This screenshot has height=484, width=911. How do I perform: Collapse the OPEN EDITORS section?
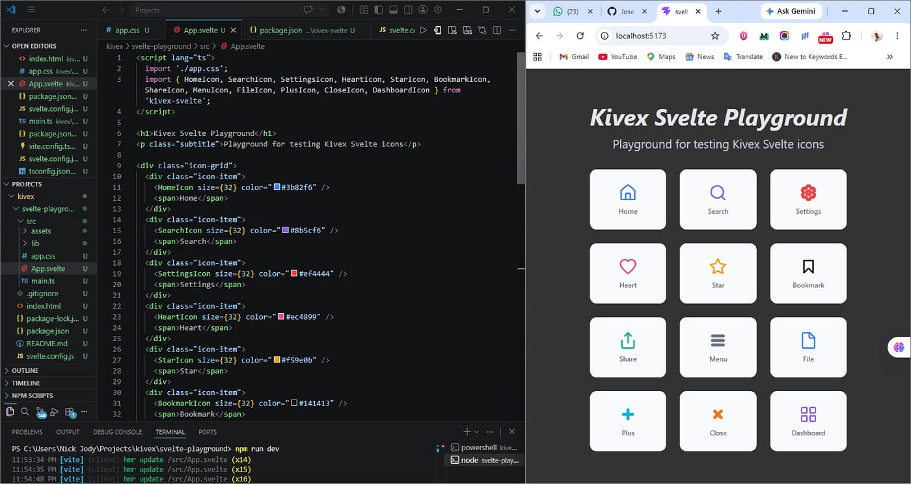point(48,46)
